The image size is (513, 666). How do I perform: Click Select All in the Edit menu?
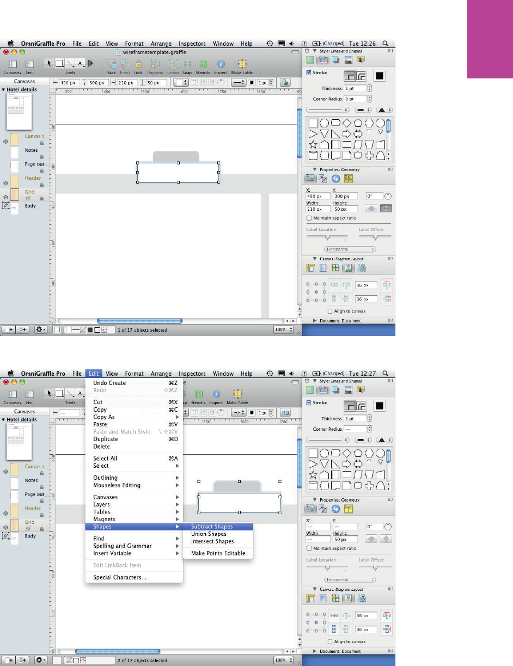point(105,459)
